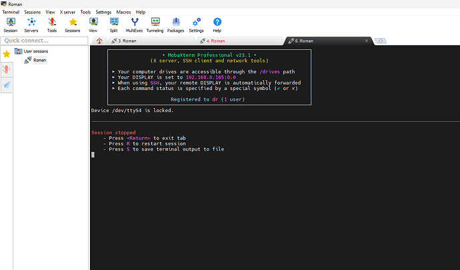Open the Tools toolbar icon
460x270 pixels.
[x=52, y=25]
